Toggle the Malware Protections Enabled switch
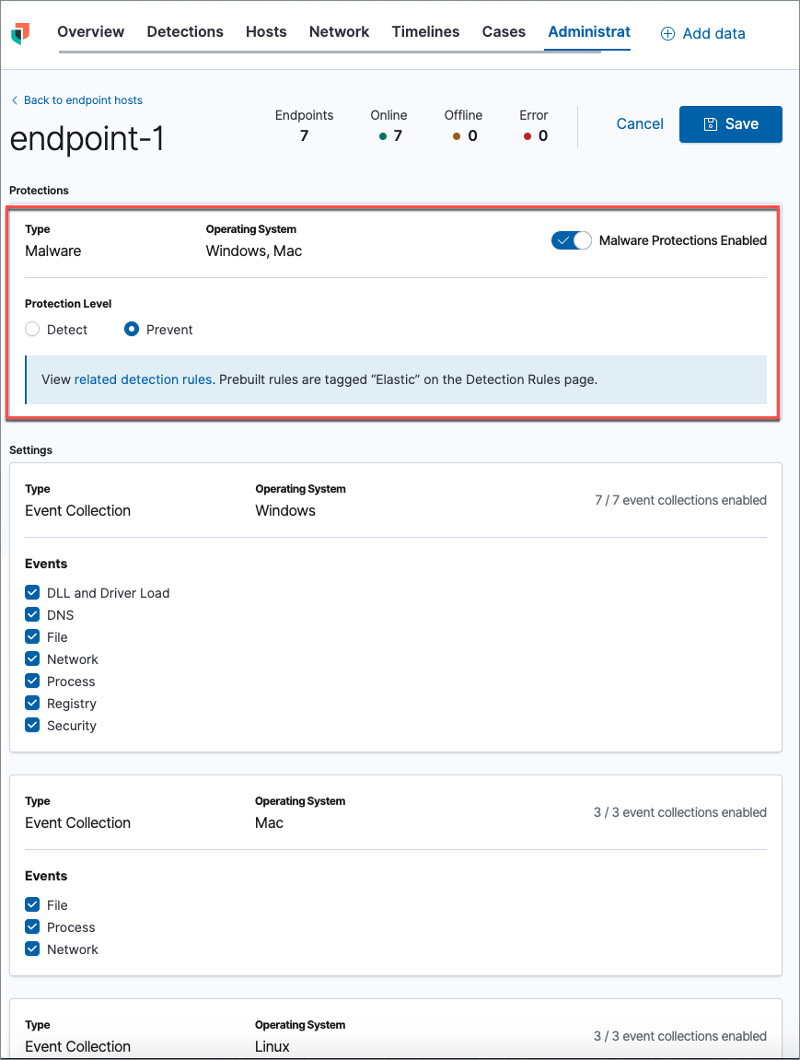 click(571, 240)
